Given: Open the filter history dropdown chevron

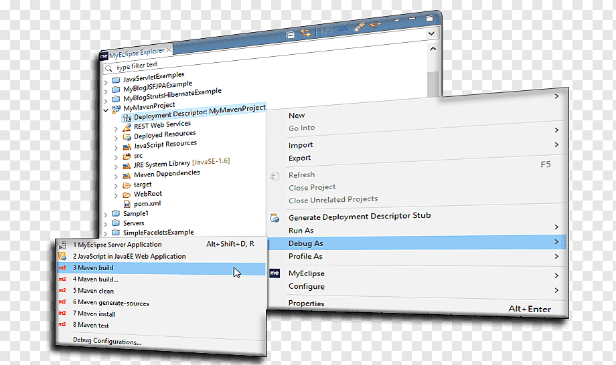Looking at the screenshot, I should (x=431, y=33).
